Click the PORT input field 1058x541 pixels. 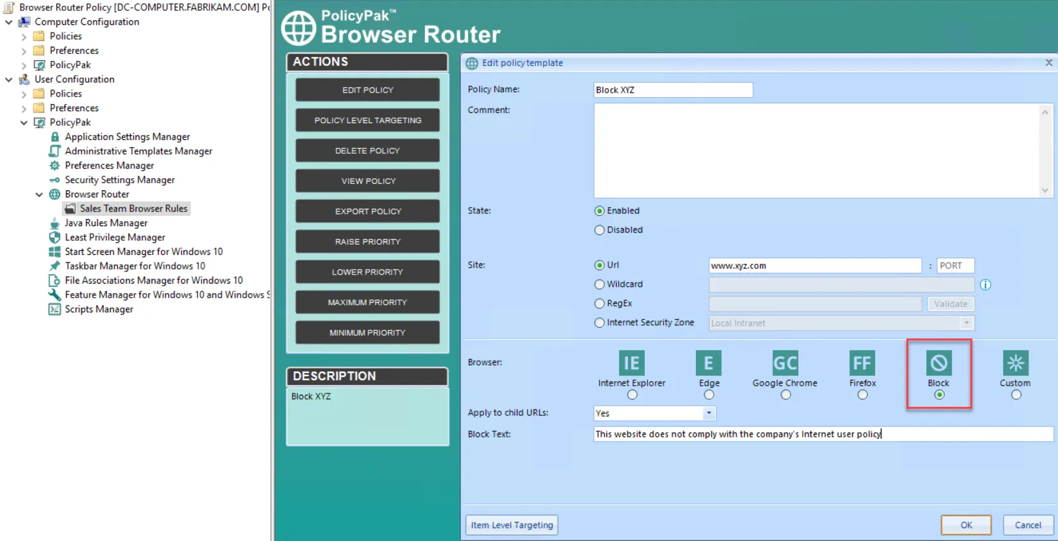pos(956,266)
